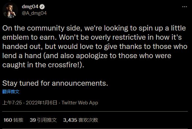This screenshot has height=129, width=192.
Task: Click the dmg04 display name
Action: (x=30, y=7)
